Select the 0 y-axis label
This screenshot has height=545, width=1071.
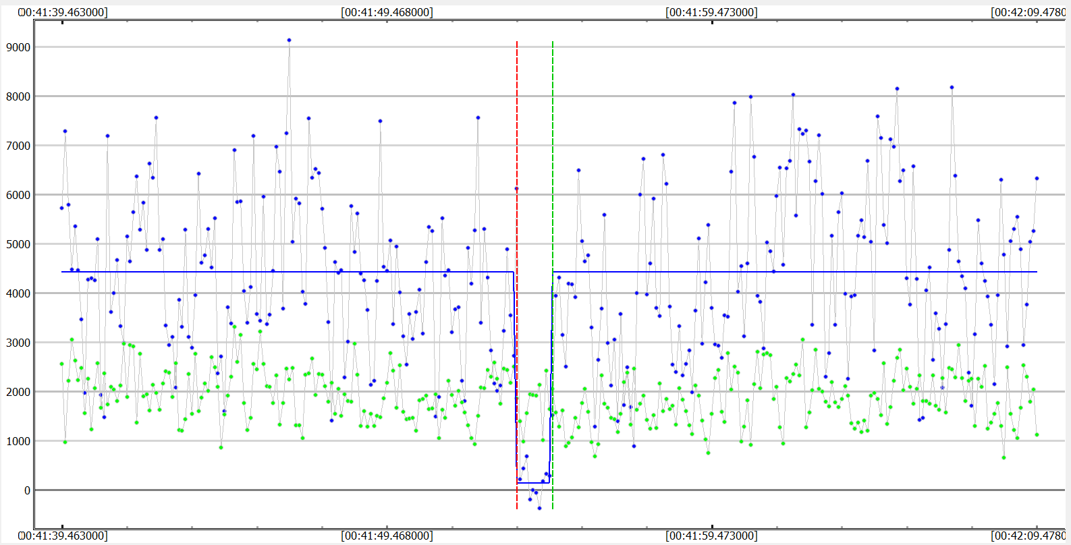pyautogui.click(x=27, y=491)
